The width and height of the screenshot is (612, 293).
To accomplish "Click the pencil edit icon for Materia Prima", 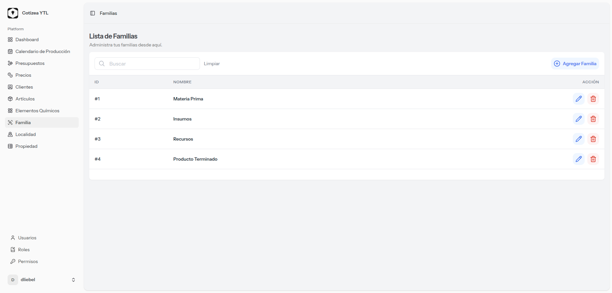I will 578,99.
